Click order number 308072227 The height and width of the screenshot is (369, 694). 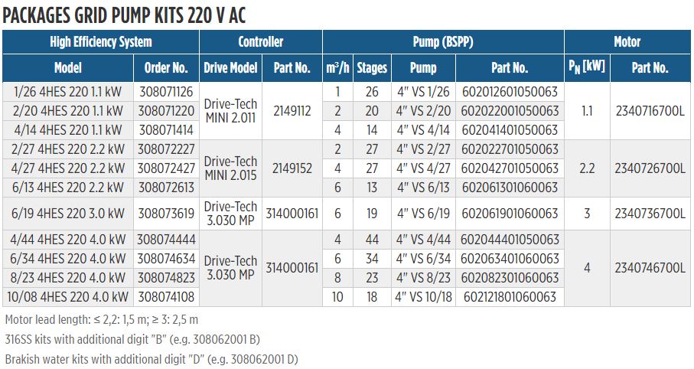click(x=166, y=149)
